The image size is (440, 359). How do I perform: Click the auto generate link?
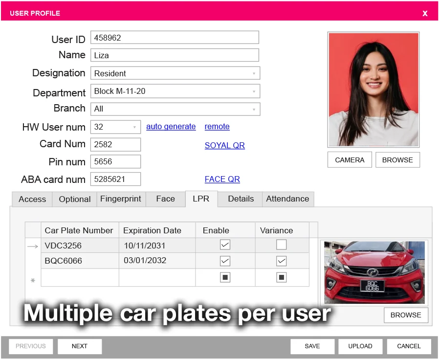click(x=171, y=127)
